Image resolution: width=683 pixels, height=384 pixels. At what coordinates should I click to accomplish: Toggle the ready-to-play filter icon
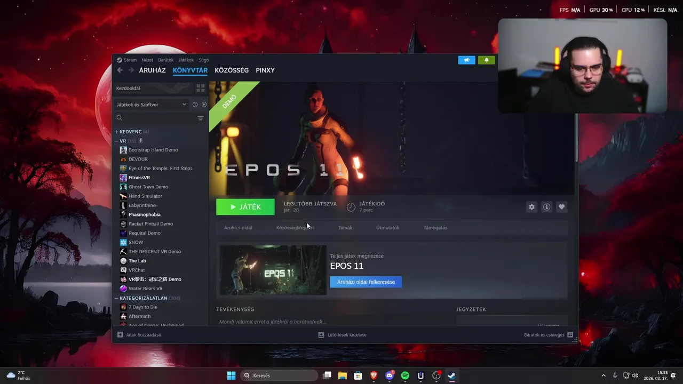coord(204,105)
